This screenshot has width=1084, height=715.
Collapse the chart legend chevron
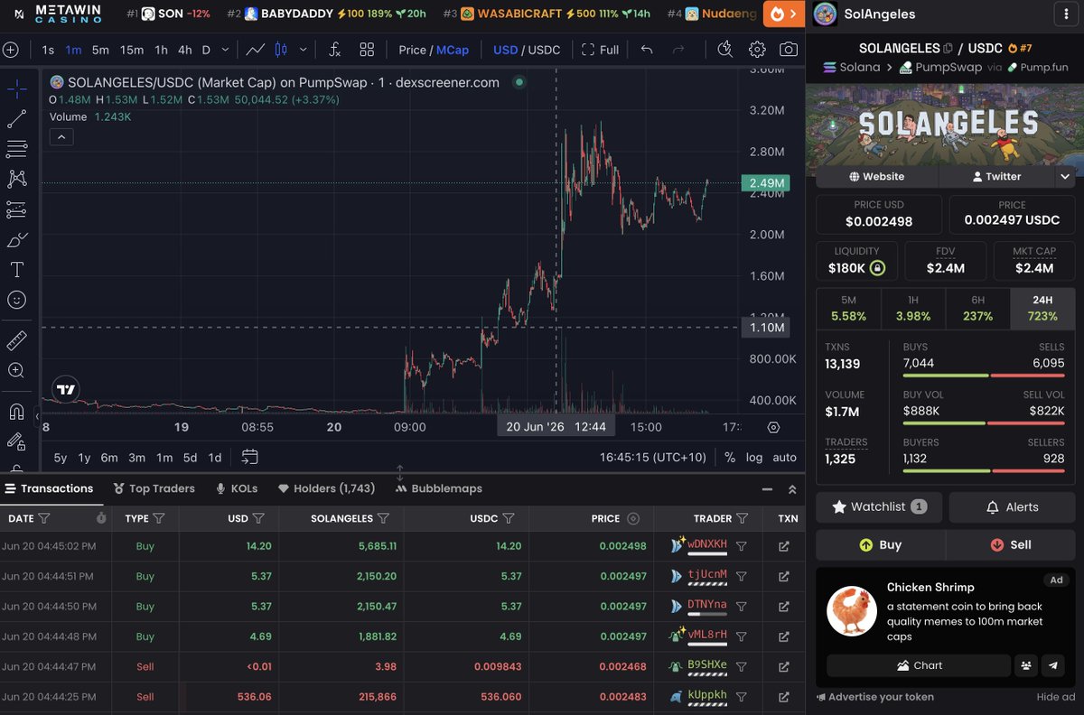61,137
